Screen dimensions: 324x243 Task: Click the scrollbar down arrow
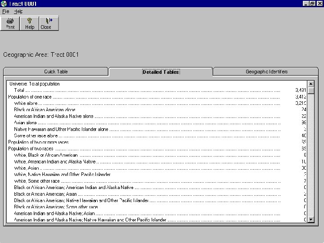[x=311, y=220]
